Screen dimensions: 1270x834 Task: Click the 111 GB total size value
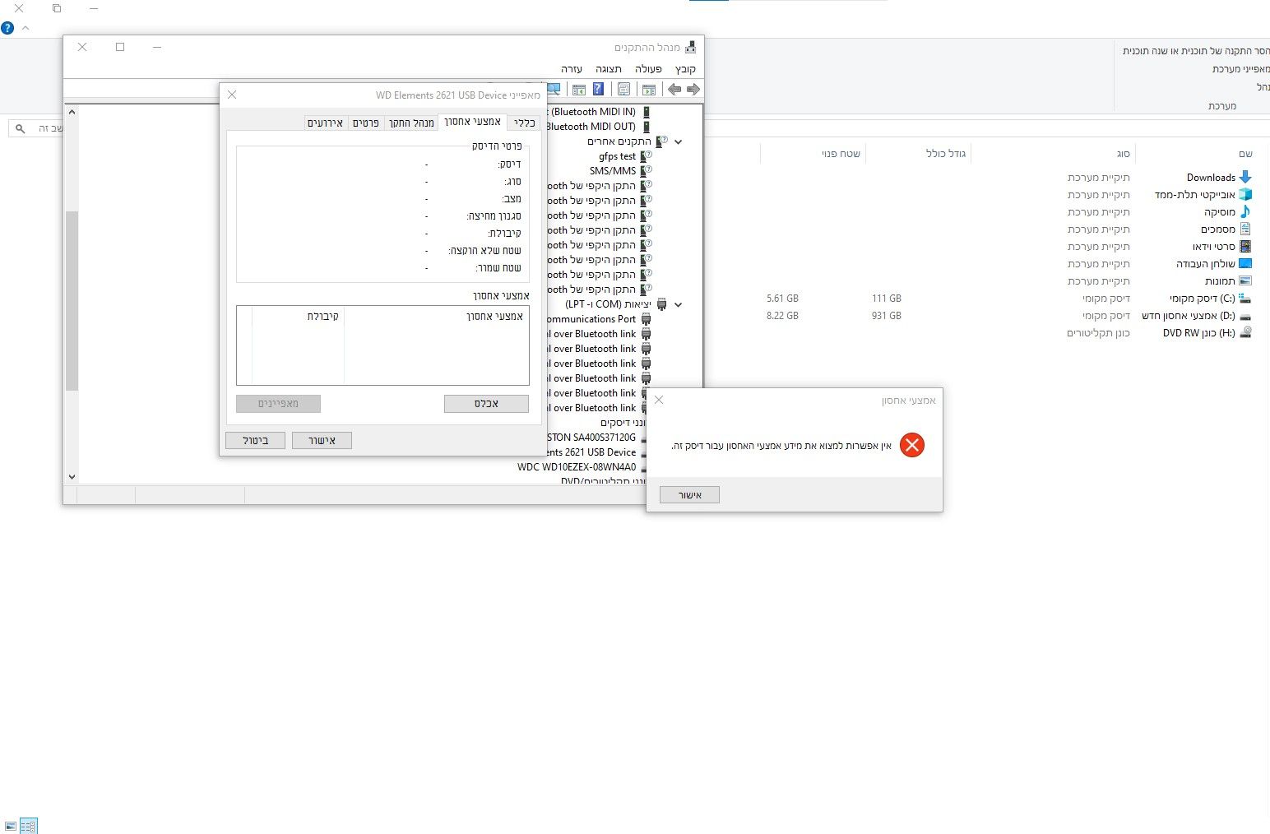[x=887, y=299]
